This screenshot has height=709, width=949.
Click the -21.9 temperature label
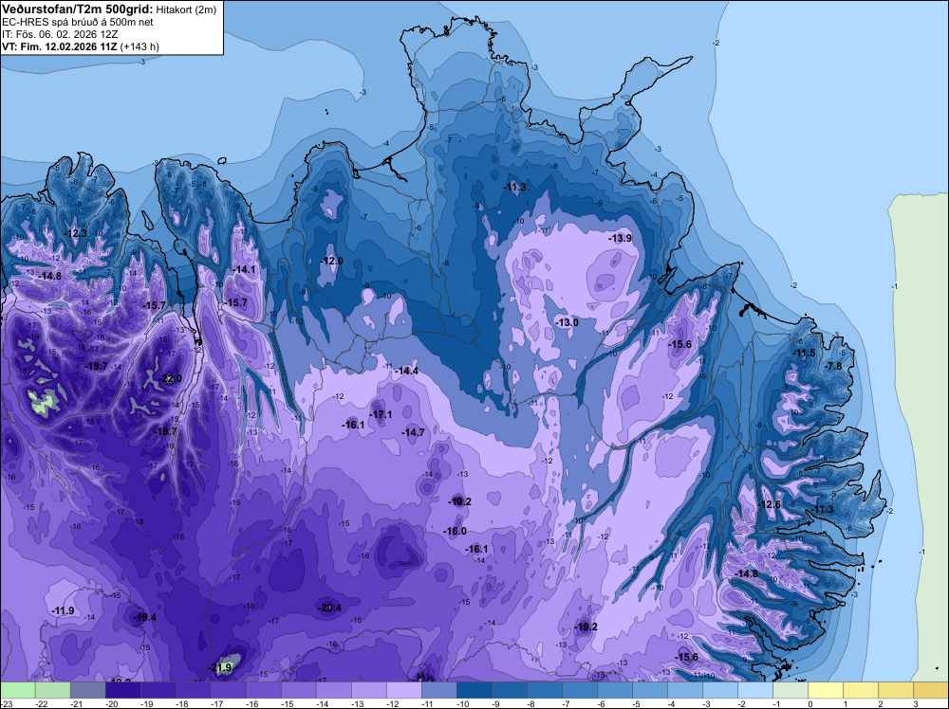pyautogui.click(x=221, y=667)
